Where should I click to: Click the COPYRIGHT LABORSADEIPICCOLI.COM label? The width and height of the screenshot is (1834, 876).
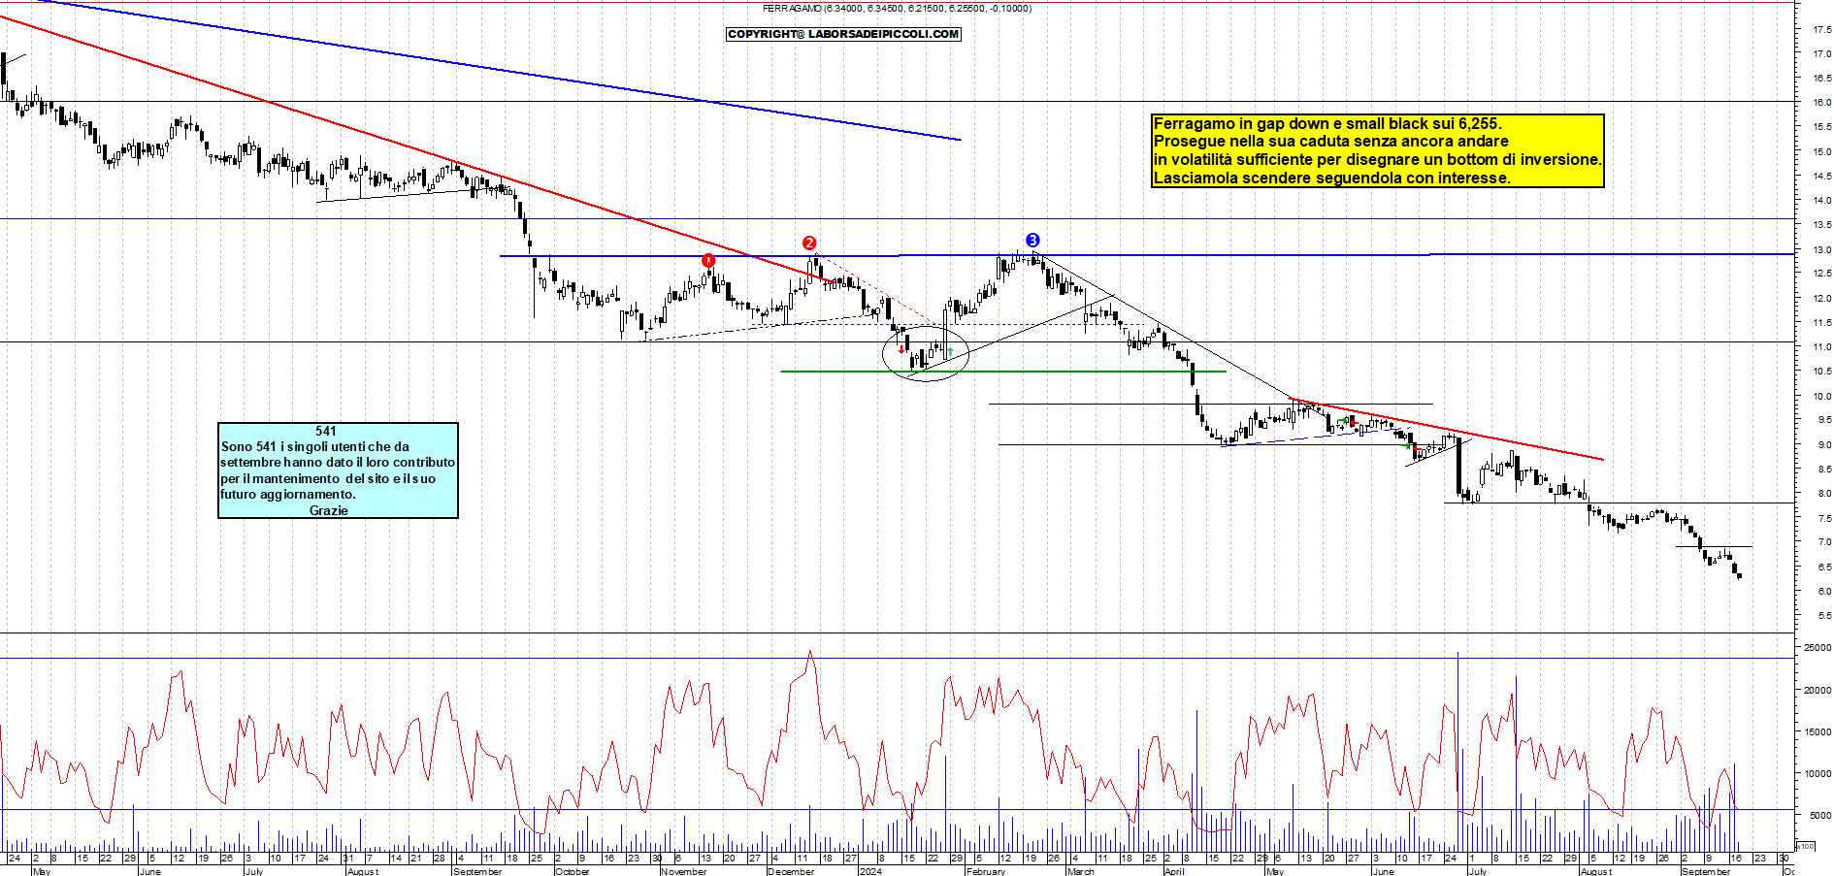(x=843, y=34)
